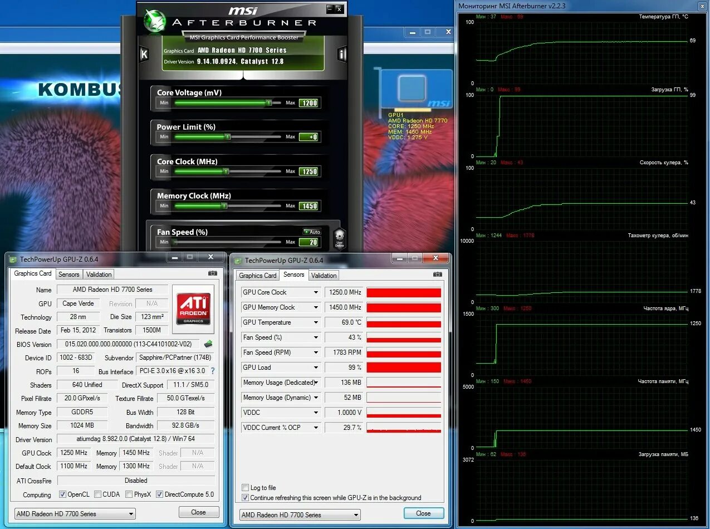The height and width of the screenshot is (529, 710).
Task: Click the GPU-Z icon in Graphics Card window title bar
Action: point(13,259)
